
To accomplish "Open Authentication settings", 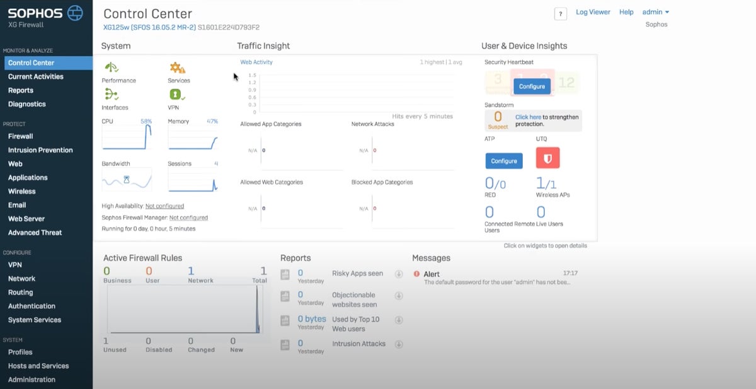I will coord(31,306).
